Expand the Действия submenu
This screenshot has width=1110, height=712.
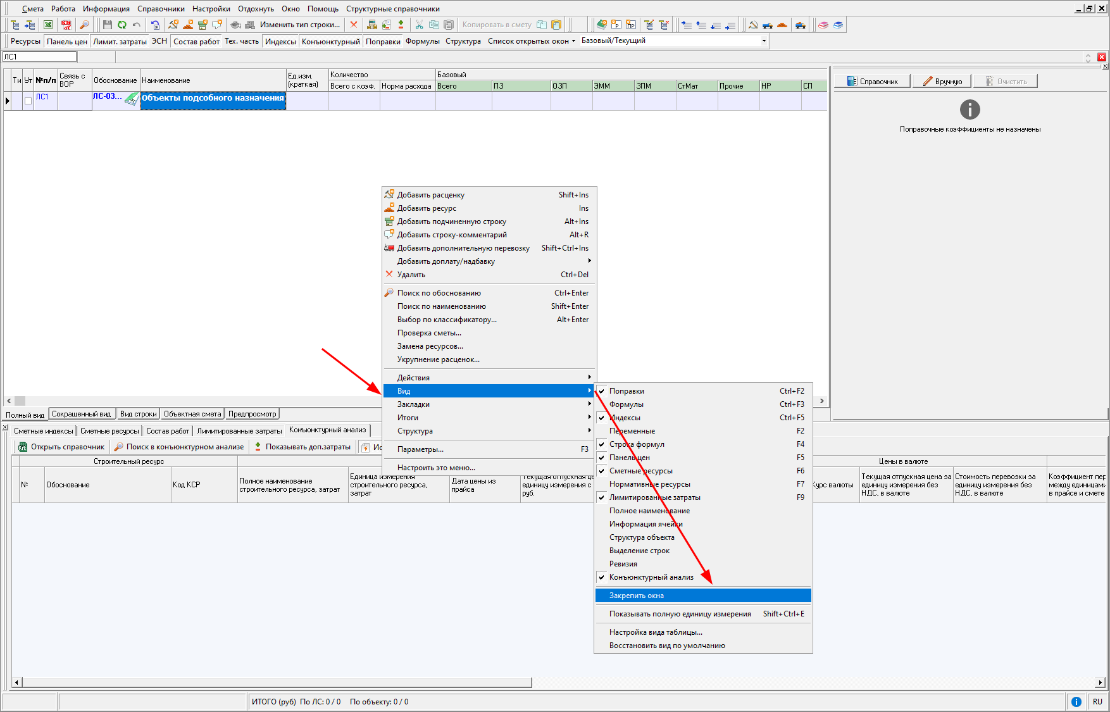tap(489, 378)
